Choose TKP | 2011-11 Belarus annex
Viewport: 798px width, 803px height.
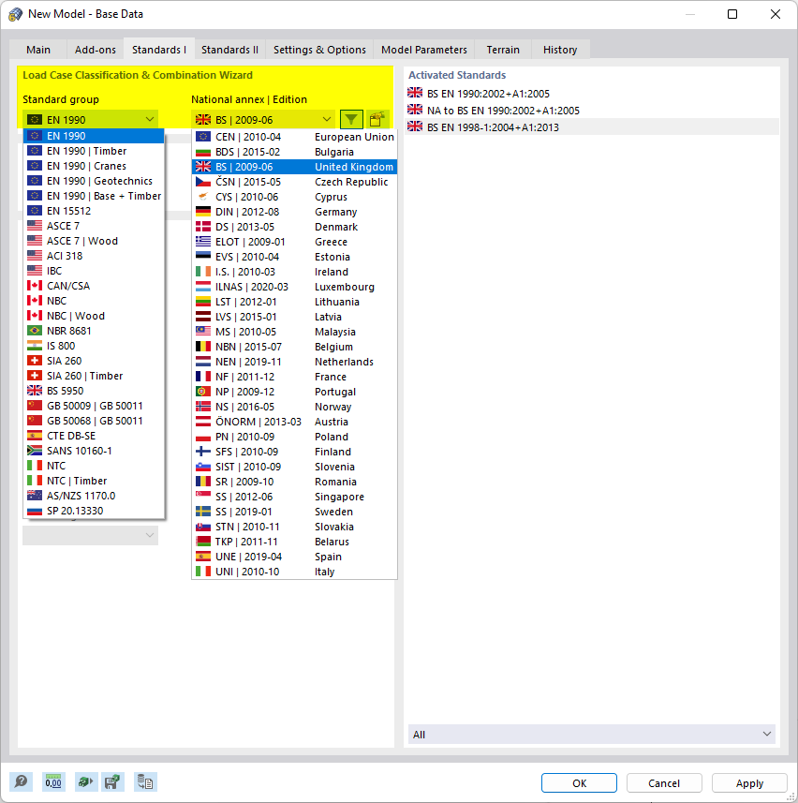(x=294, y=542)
